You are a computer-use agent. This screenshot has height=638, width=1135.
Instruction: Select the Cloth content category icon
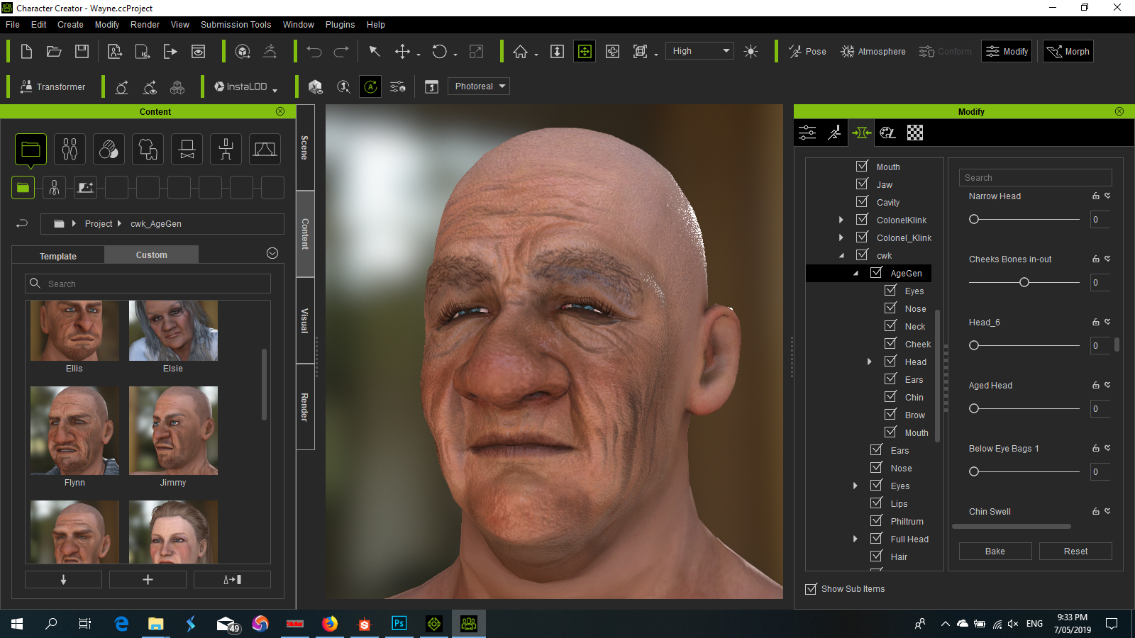(x=148, y=149)
